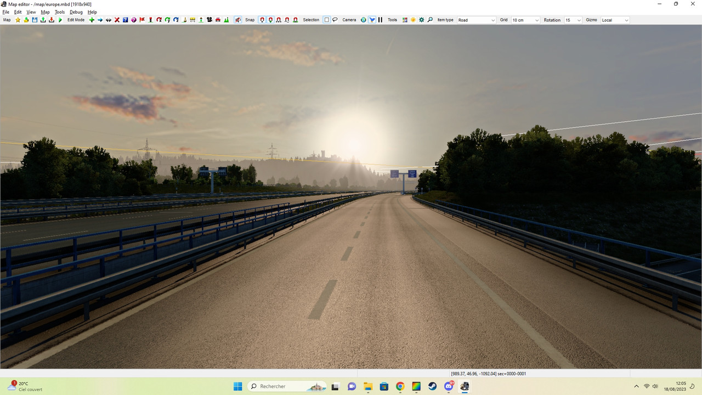Viewport: 702px width, 395px height.
Task: Click the globe camera icon
Action: [364, 20]
